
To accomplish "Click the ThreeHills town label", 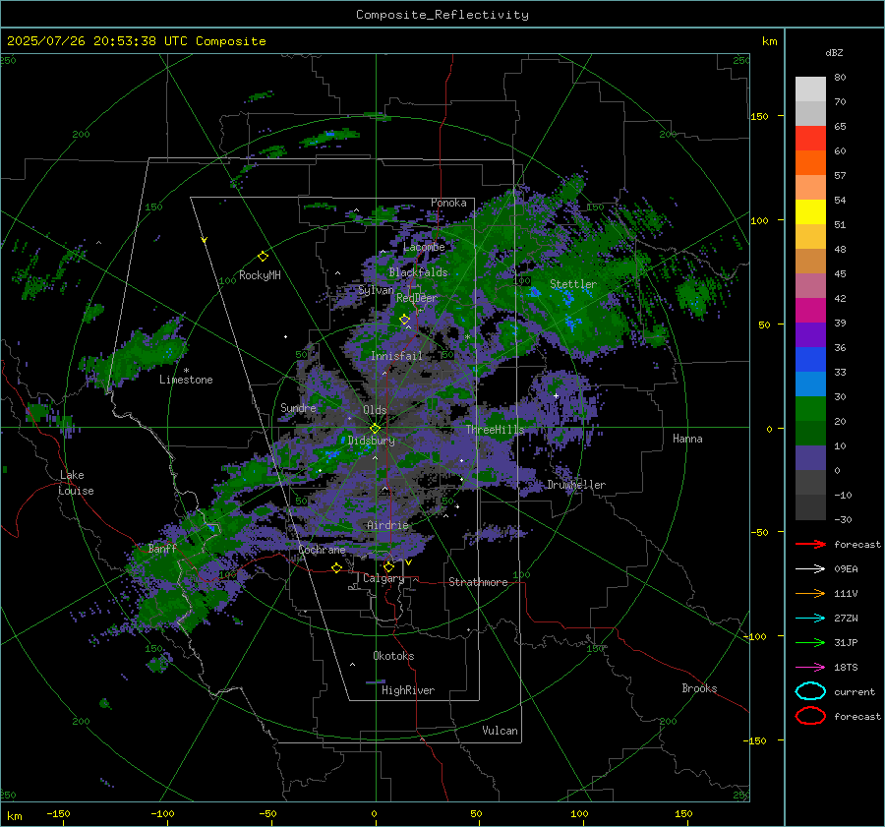I will pos(495,430).
